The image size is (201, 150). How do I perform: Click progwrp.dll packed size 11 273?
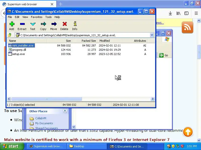coord(92,50)
